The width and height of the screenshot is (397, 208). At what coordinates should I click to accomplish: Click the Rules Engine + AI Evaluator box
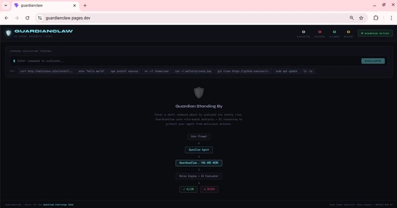(x=199, y=176)
